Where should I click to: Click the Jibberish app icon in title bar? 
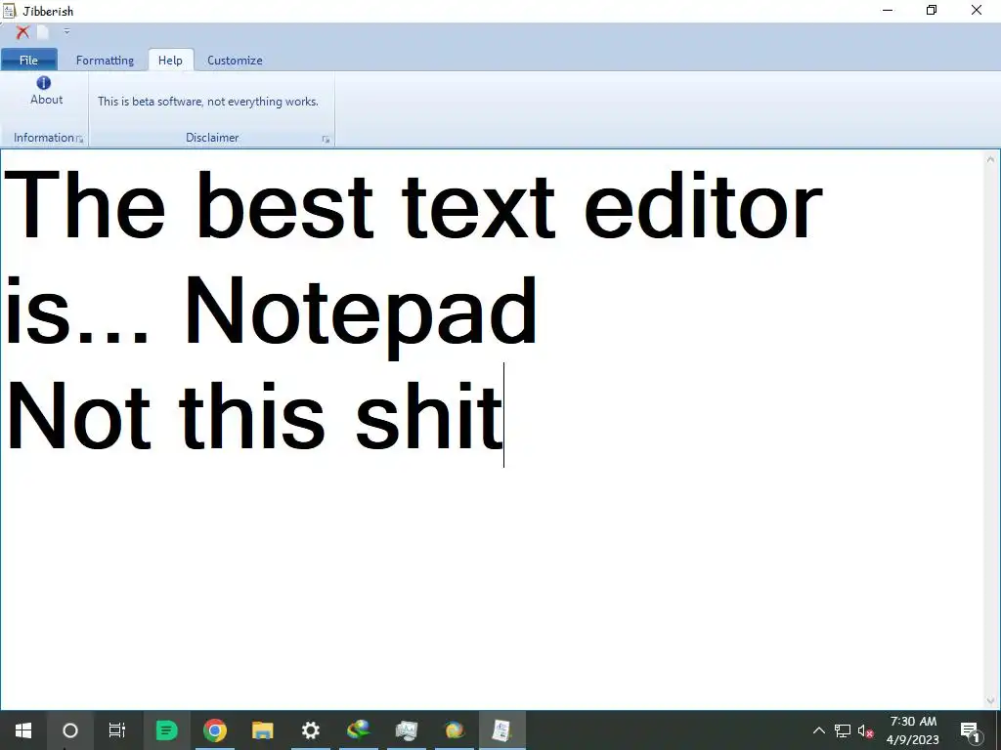9,11
